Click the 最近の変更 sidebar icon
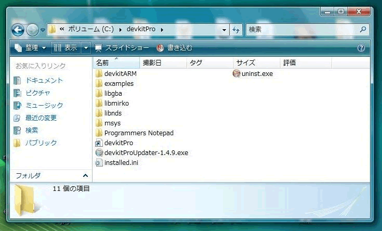Image resolution: width=382 pixels, height=231 pixels. click(x=17, y=118)
